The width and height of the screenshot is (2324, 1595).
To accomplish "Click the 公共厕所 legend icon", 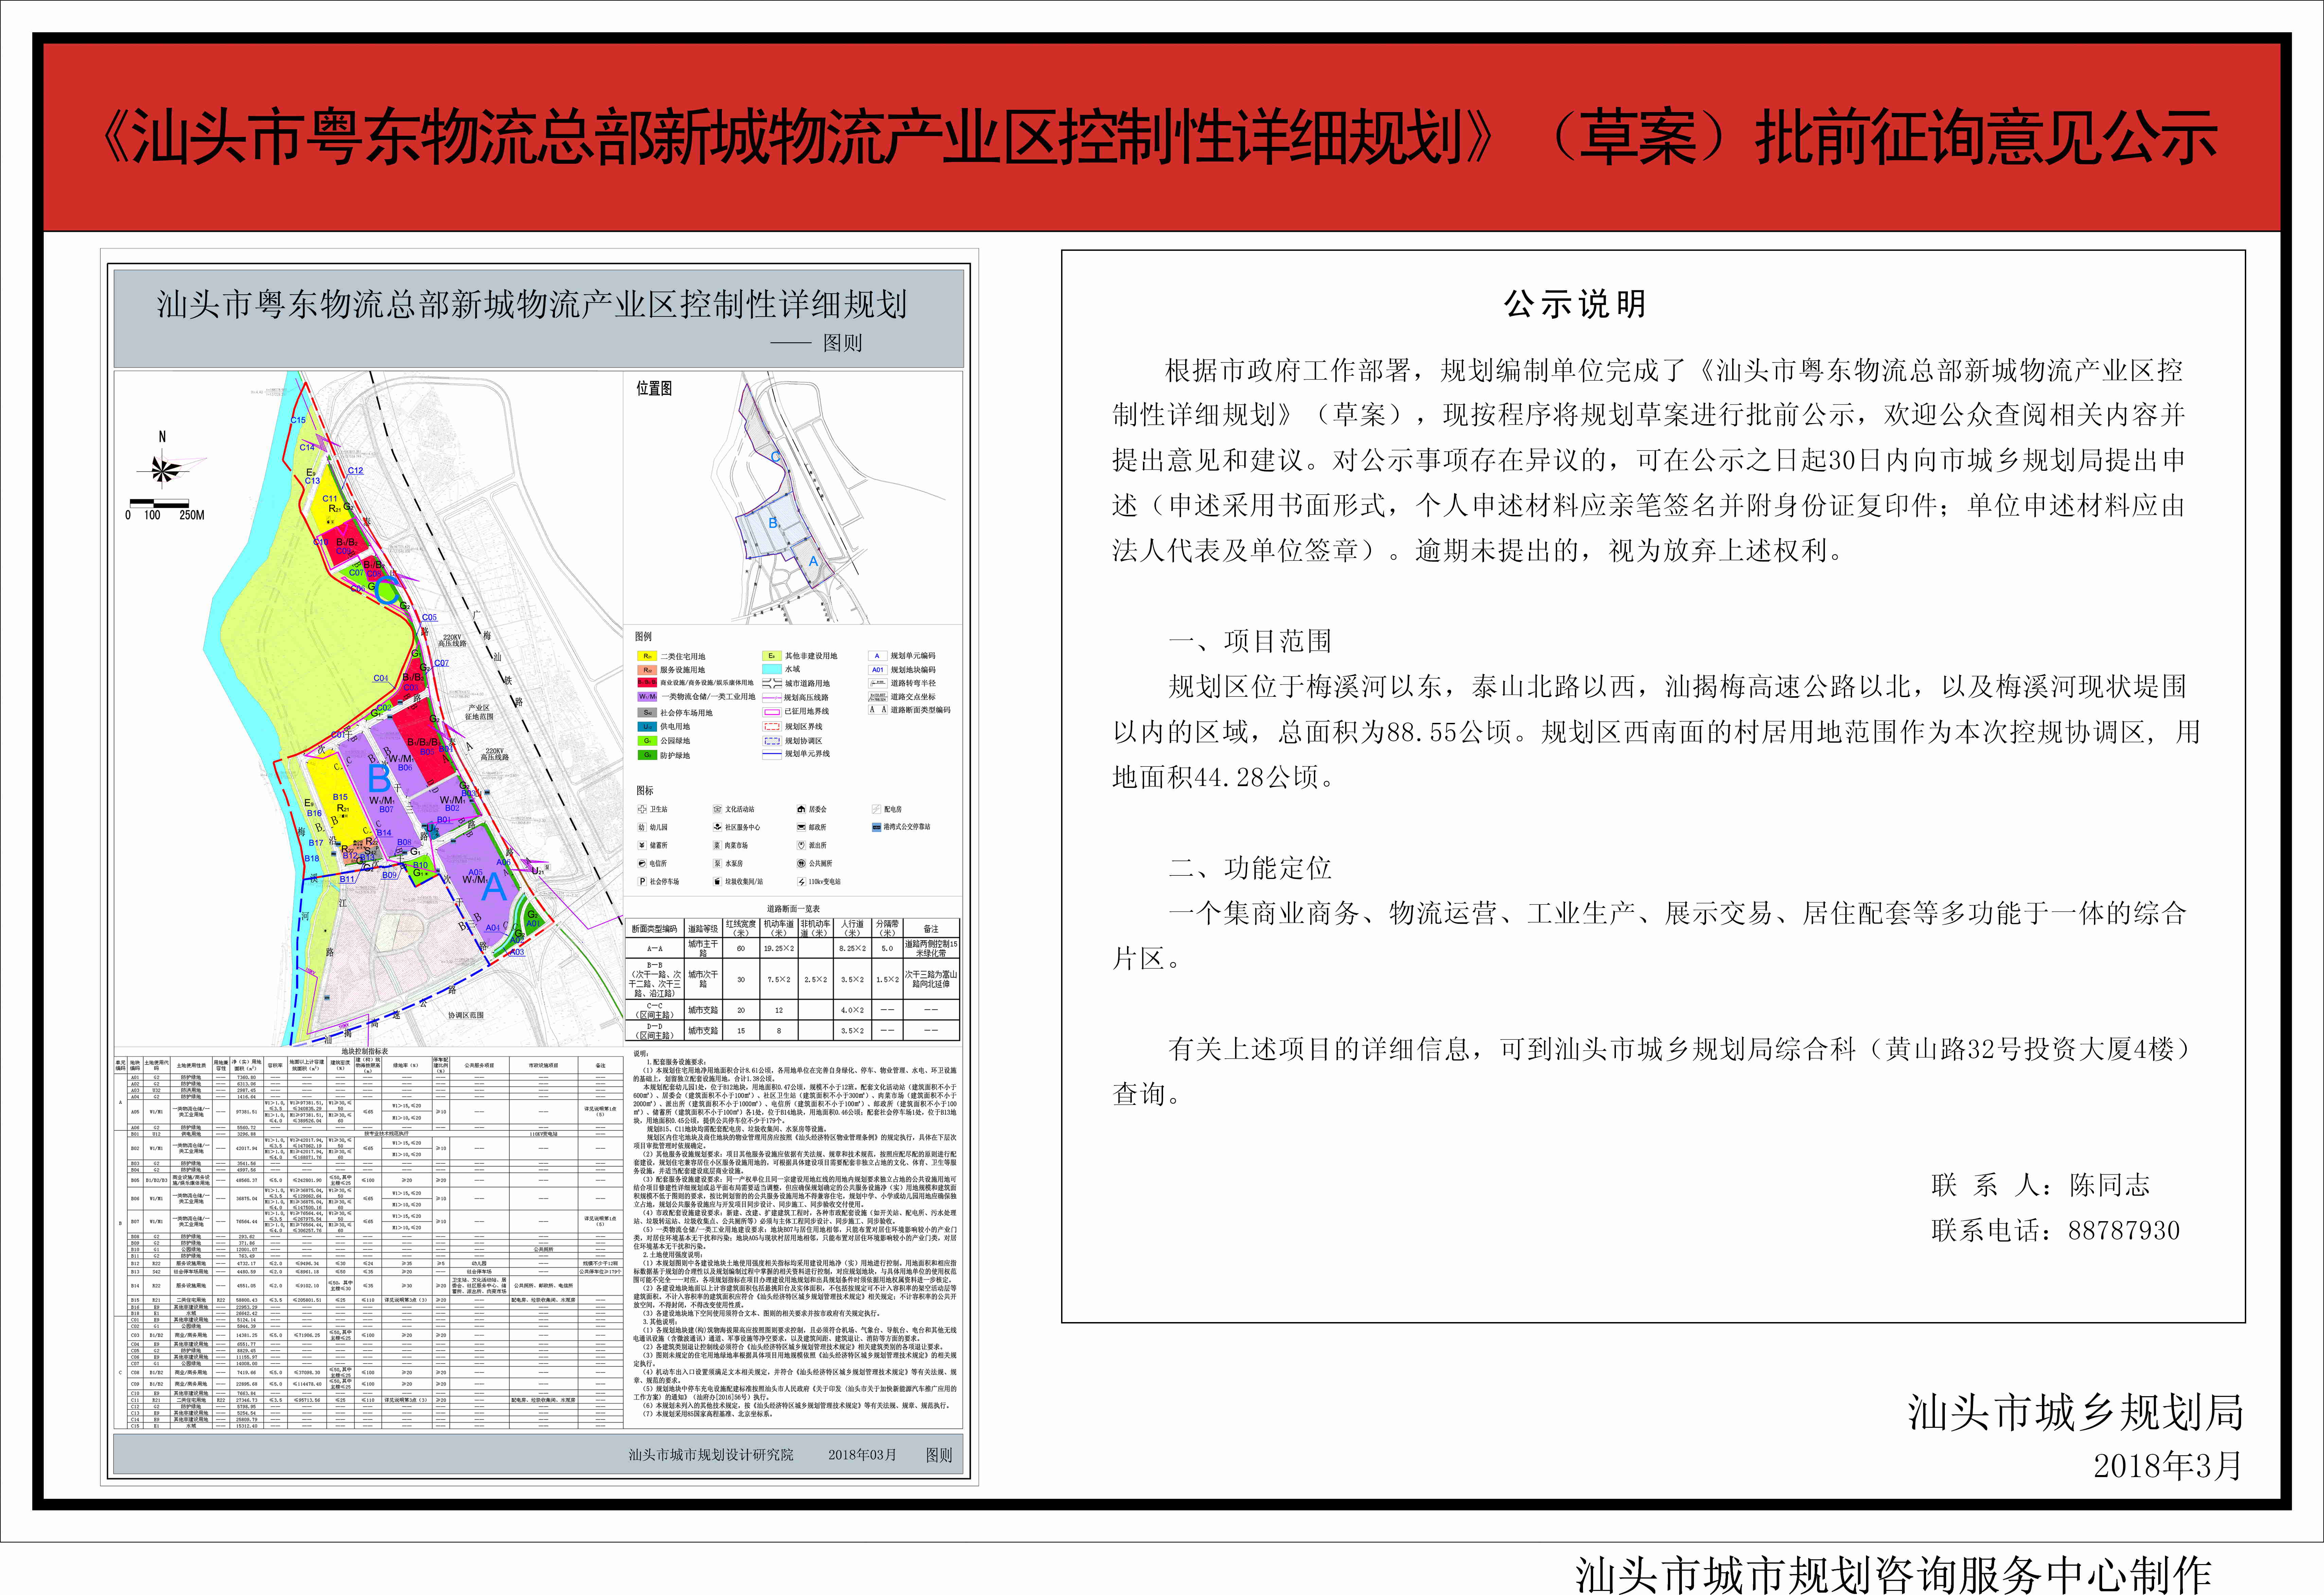I will 801,863.
